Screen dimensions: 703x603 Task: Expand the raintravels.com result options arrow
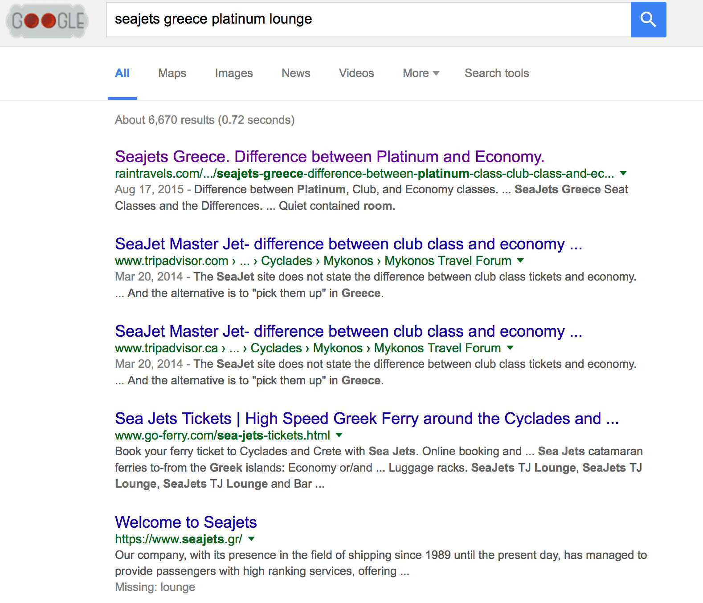tap(624, 173)
